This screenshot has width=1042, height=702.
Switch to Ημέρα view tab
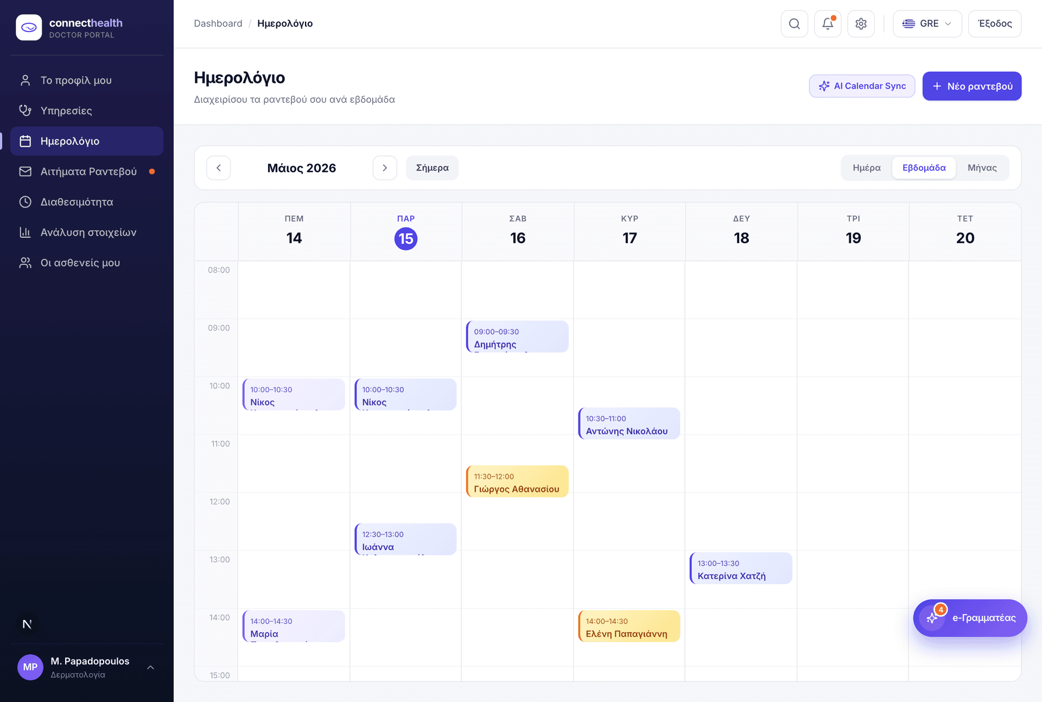[x=867, y=168]
